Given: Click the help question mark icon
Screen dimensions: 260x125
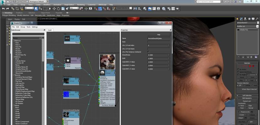Looking at the screenshot, I should point(240,2).
